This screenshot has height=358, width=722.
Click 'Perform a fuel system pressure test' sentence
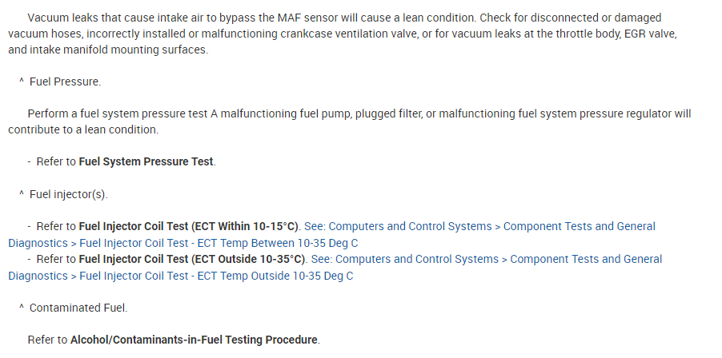[x=117, y=114]
